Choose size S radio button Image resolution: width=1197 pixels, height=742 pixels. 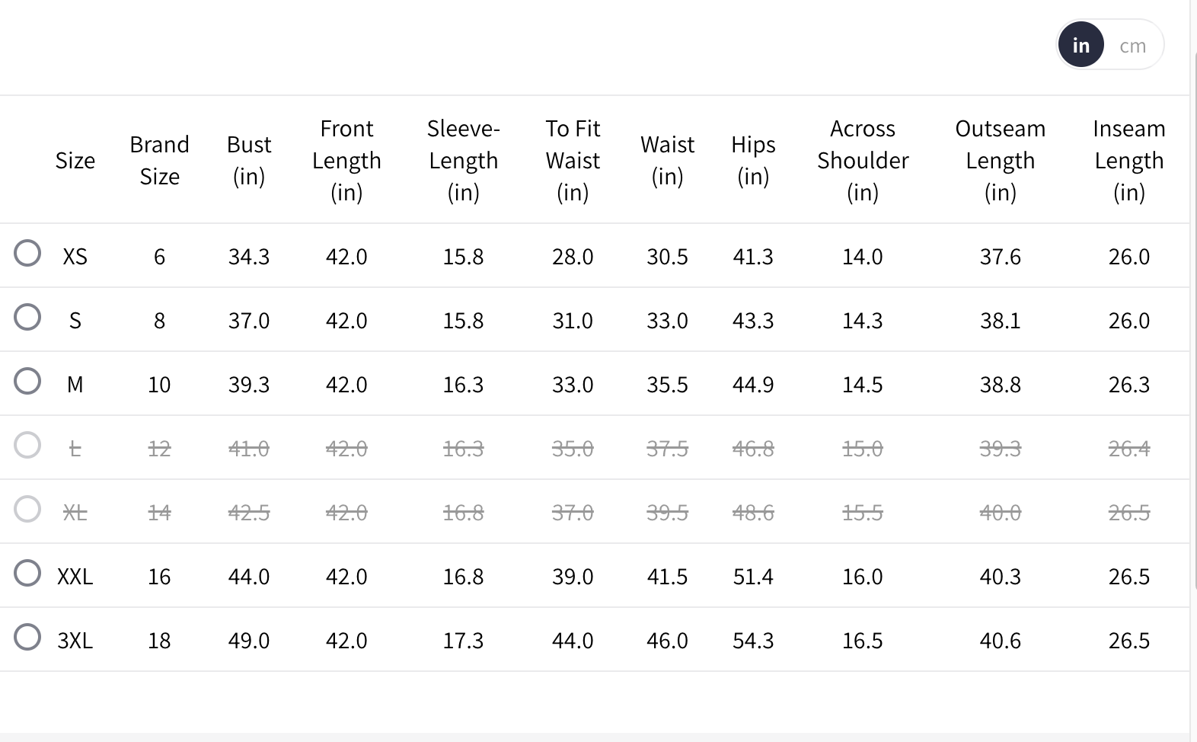click(x=27, y=317)
